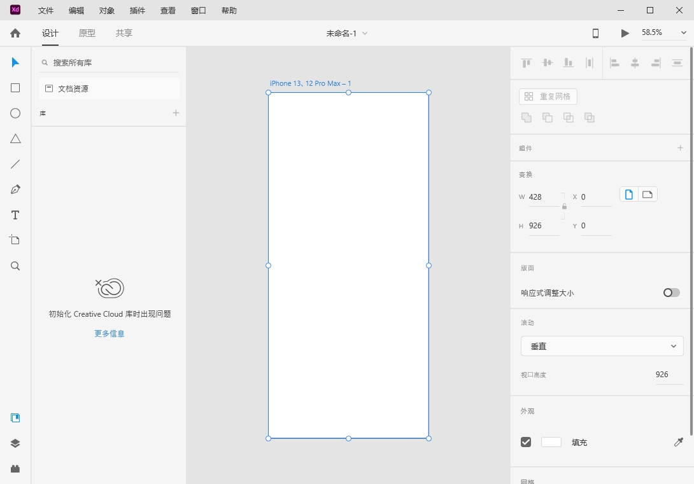Switch to the 共享 tab
Viewport: 694px width, 484px height.
[x=124, y=33]
